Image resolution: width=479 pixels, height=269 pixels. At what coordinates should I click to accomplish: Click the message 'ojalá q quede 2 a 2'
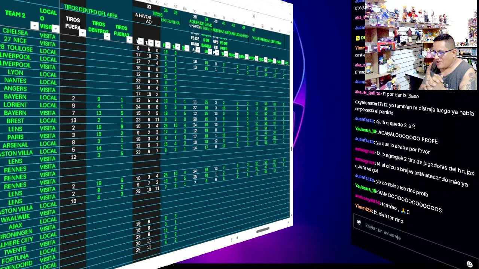click(x=396, y=124)
